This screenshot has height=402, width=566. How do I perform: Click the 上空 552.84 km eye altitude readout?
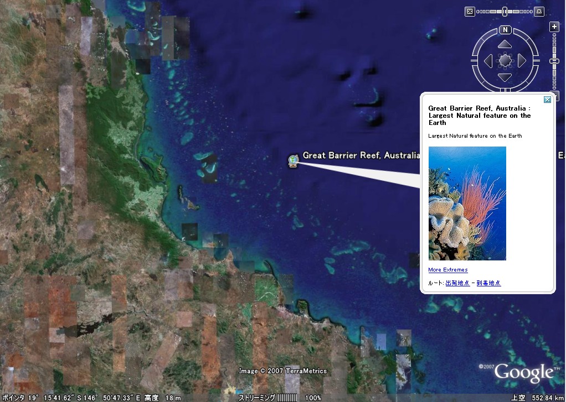pos(538,398)
